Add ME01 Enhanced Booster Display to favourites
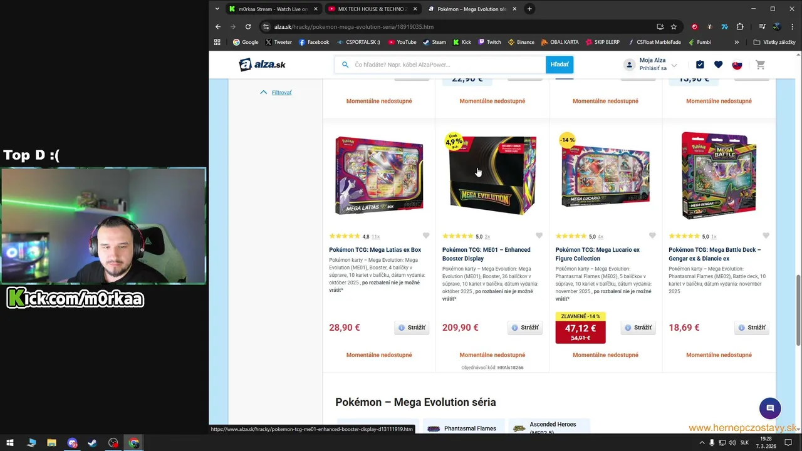Image resolution: width=802 pixels, height=451 pixels. [x=539, y=236]
